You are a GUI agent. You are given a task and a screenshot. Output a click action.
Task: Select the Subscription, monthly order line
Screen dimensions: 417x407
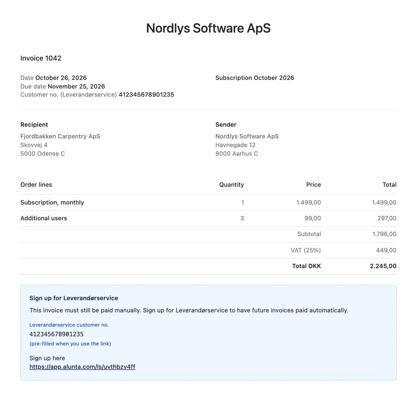coord(52,202)
